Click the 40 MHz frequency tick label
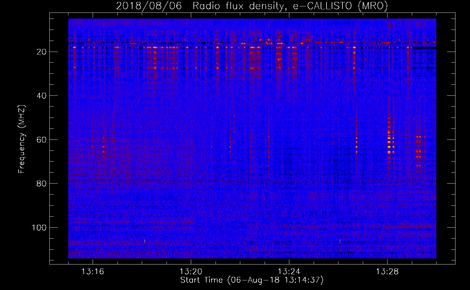This screenshot has height=290, width=470. point(42,96)
